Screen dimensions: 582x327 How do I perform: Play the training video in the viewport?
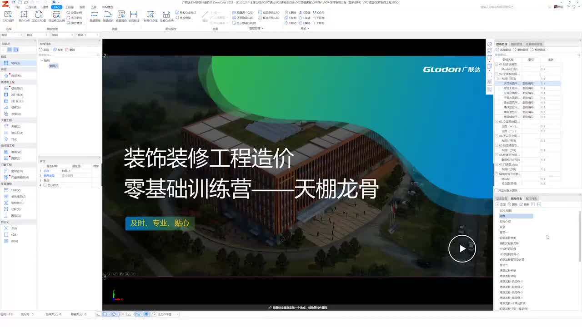[x=462, y=248]
